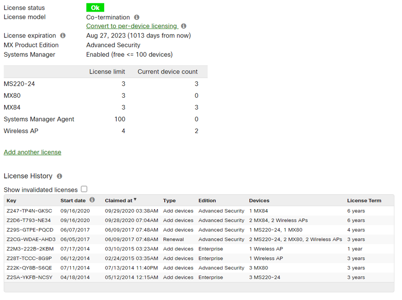Screen dimensions: 402x300
Task: Click the License Term column header
Action: 364,201
